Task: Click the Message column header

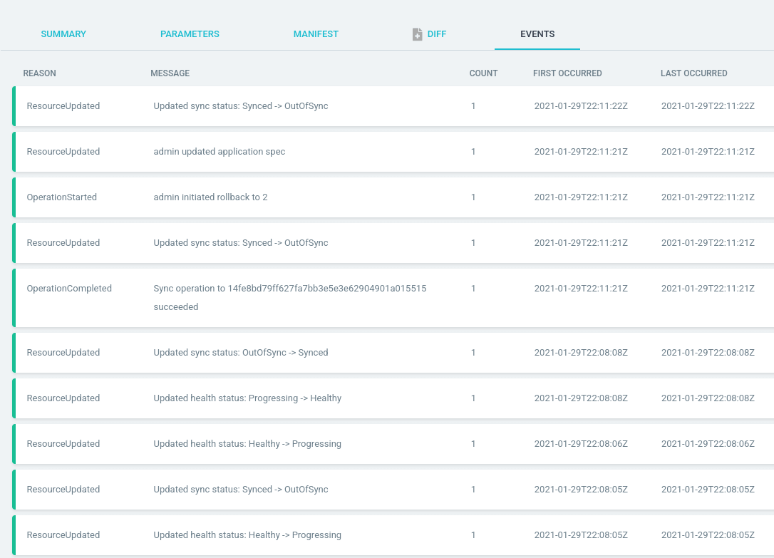Action: (170, 73)
